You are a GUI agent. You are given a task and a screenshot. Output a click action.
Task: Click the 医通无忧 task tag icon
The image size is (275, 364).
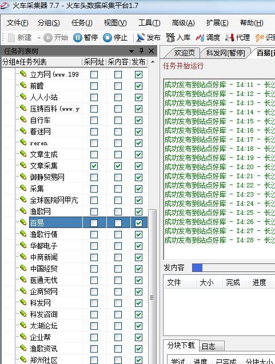23,279
